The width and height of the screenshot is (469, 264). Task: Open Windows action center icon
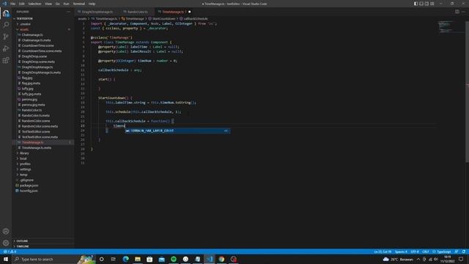point(461,259)
